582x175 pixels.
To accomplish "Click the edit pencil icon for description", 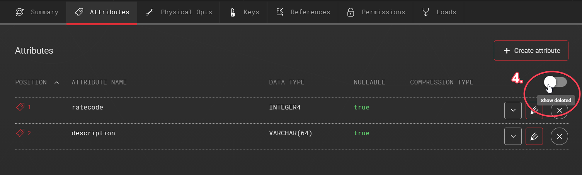I will point(534,136).
